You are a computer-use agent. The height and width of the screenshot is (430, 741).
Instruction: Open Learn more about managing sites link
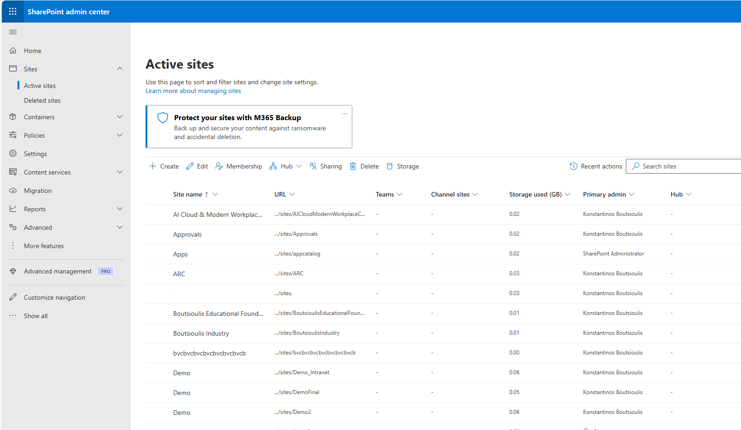click(x=193, y=91)
